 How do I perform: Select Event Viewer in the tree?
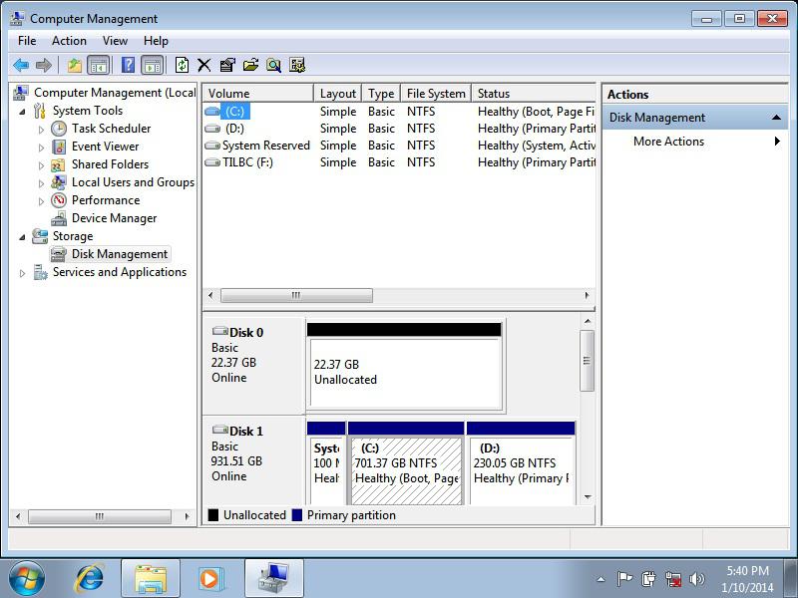(x=105, y=147)
